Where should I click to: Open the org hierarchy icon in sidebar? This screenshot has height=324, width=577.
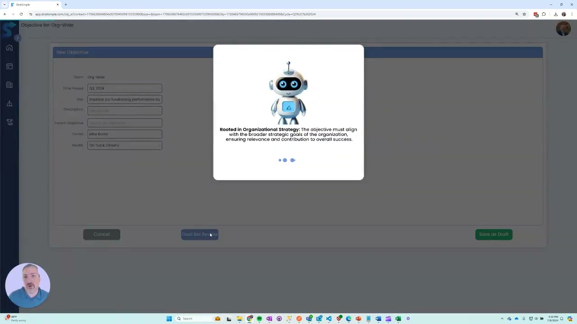point(9,103)
